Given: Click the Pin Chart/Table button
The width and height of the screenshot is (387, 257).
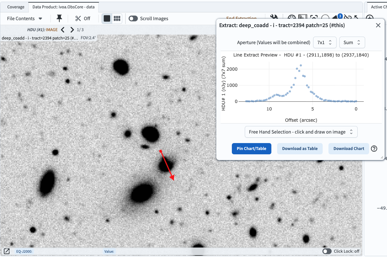Looking at the screenshot, I should coord(251,149).
